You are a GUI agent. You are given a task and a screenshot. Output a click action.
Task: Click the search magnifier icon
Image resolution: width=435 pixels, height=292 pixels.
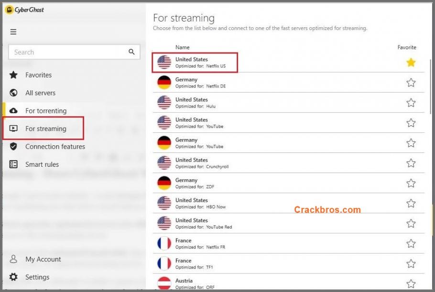coord(131,52)
